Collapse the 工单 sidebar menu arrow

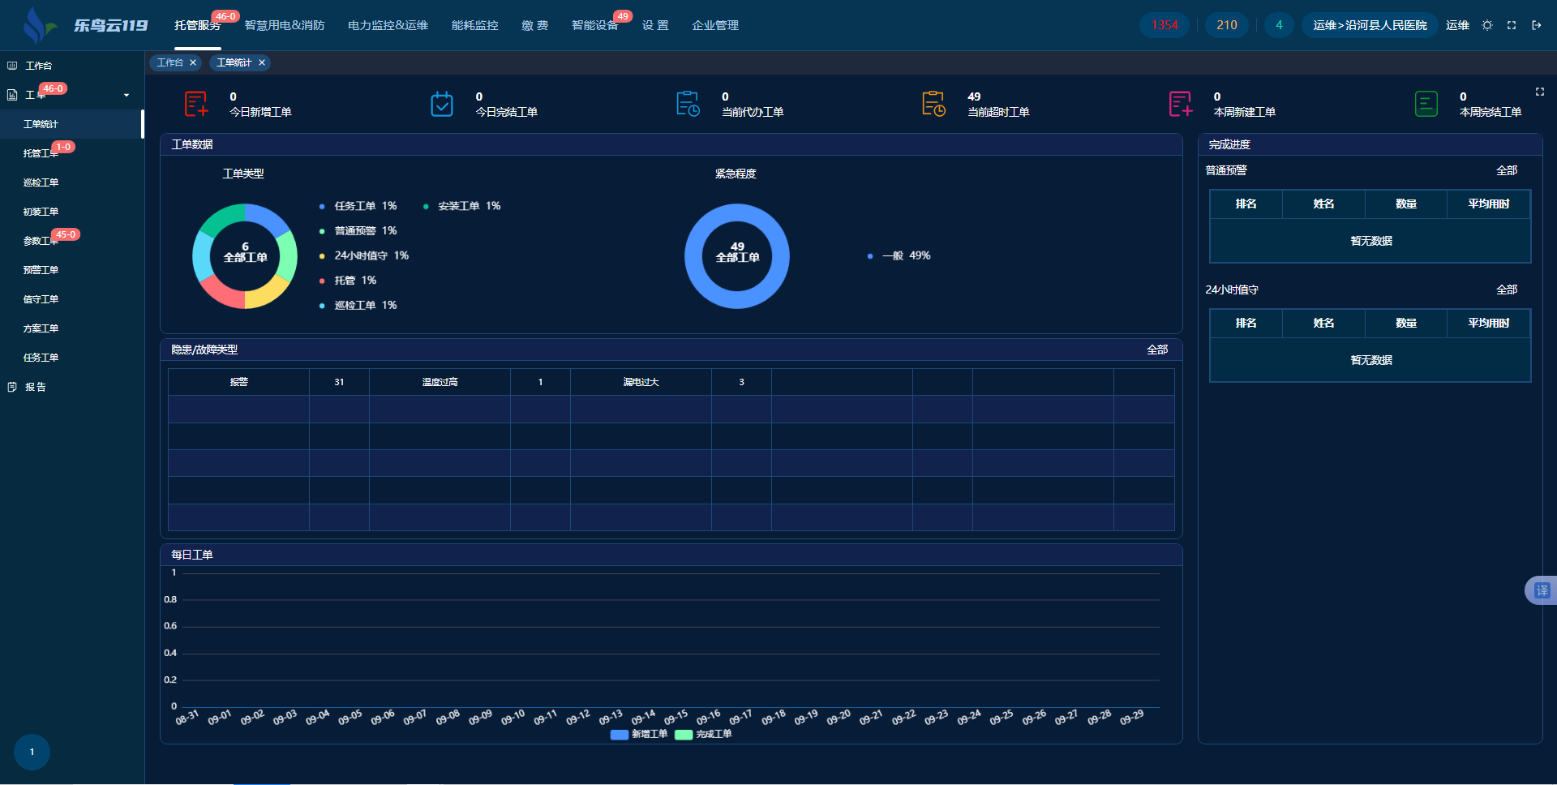[127, 95]
